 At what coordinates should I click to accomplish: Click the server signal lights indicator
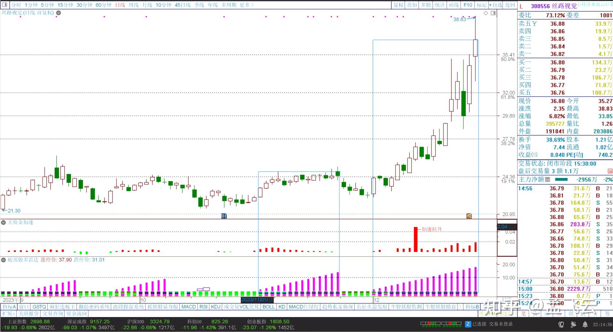[x=441, y=324]
